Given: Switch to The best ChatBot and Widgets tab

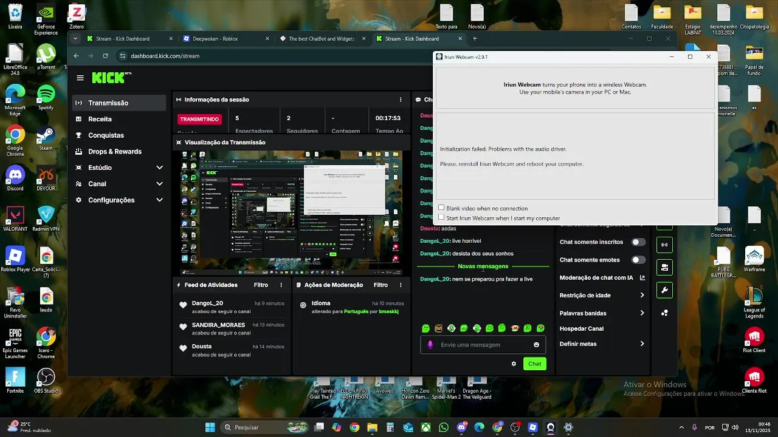Looking at the screenshot, I should coord(323,38).
